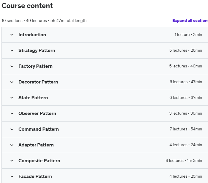Open the Adapter Pattern section title

click(x=36, y=145)
